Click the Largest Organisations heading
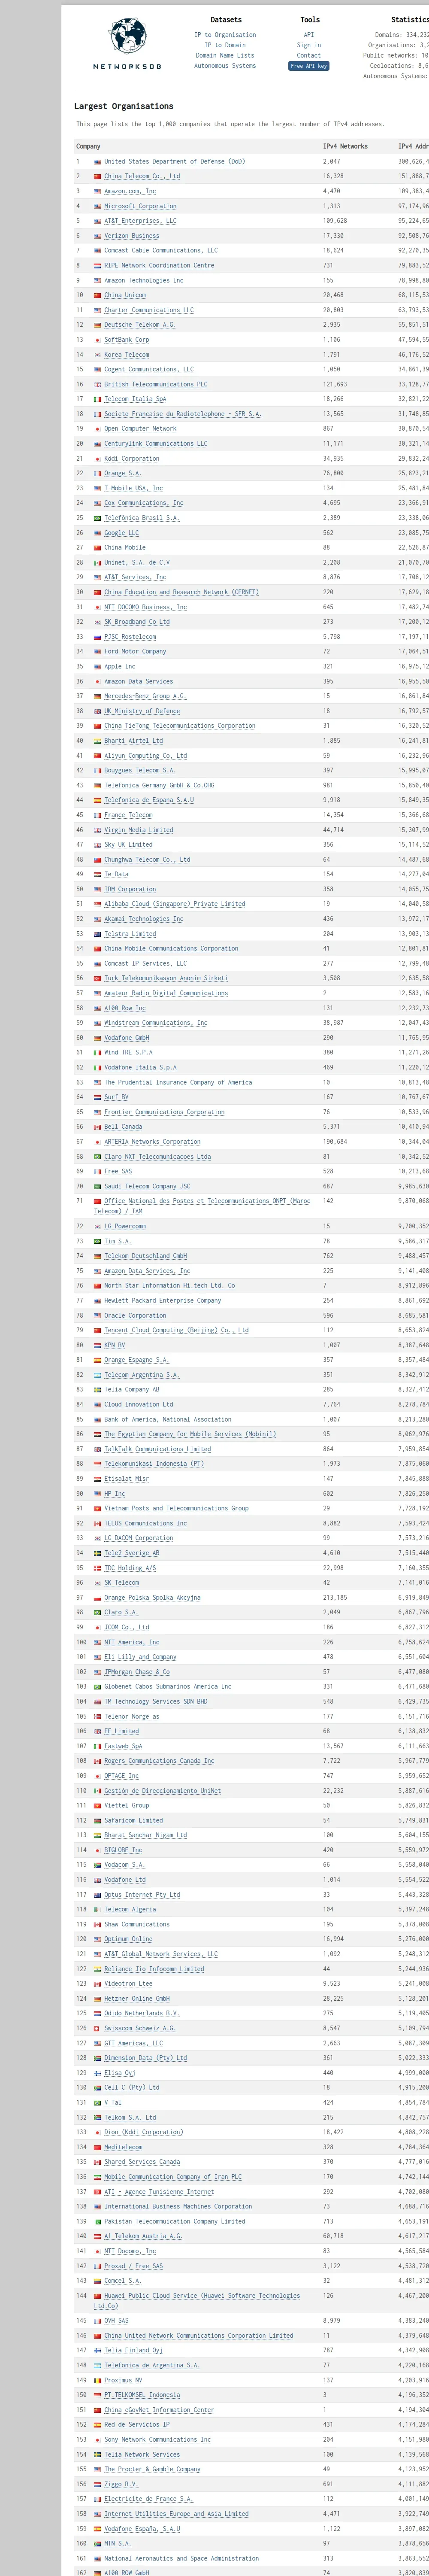Viewport: 429px width, 2576px height. [124, 106]
